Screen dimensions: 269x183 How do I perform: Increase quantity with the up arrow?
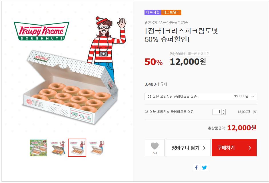click(x=223, y=111)
